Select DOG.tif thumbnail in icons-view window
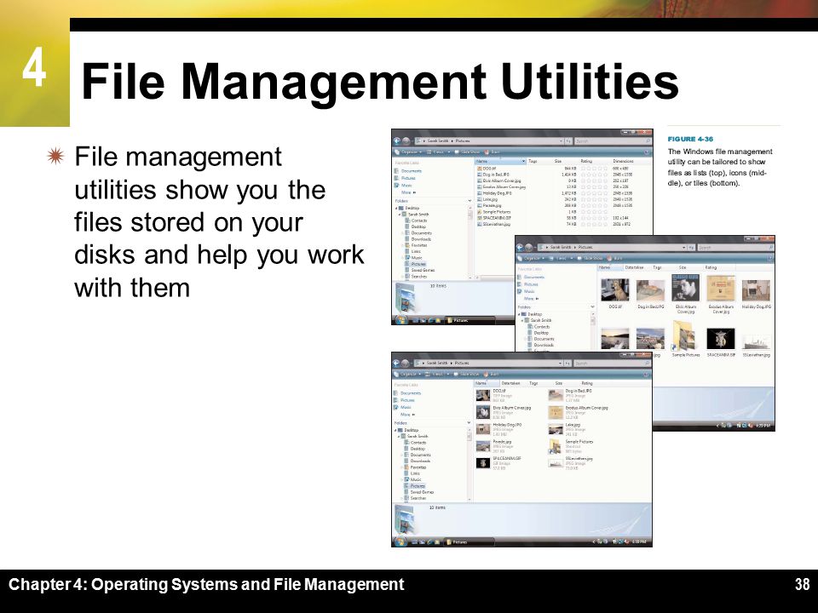 pos(615,289)
